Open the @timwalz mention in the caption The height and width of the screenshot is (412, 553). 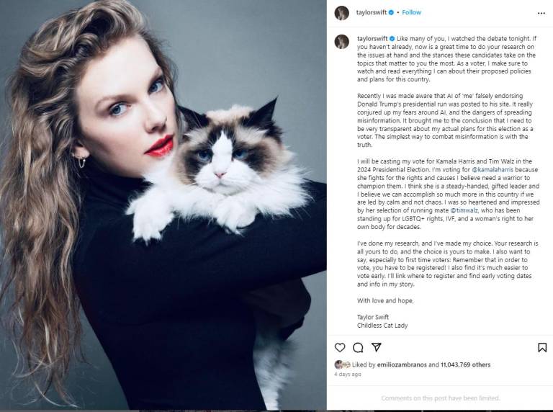[x=464, y=210]
